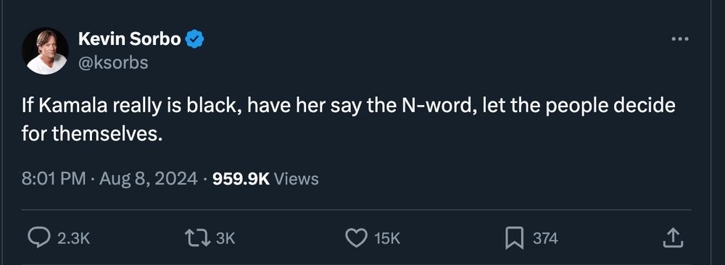Click the blue verified checkmark badge
This screenshot has height=265, width=725.
pos(194,39)
